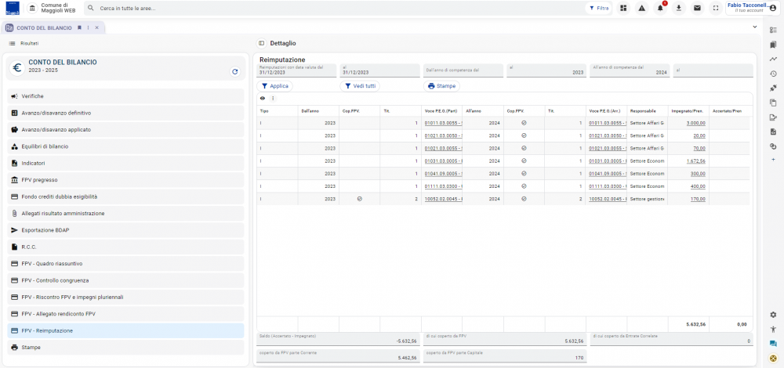Open the trend chart icon in right sidebar
Image resolution: width=784 pixels, height=368 pixels.
[774, 59]
